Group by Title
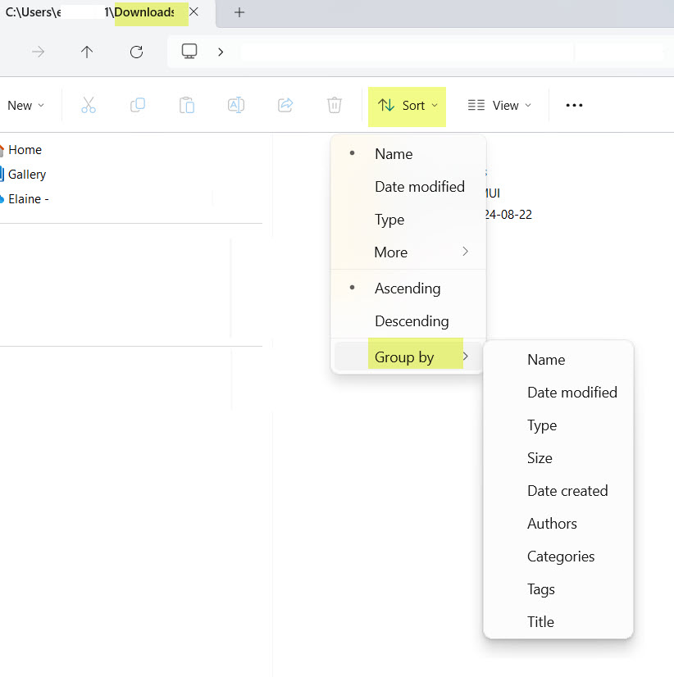The image size is (674, 677). (x=558, y=622)
